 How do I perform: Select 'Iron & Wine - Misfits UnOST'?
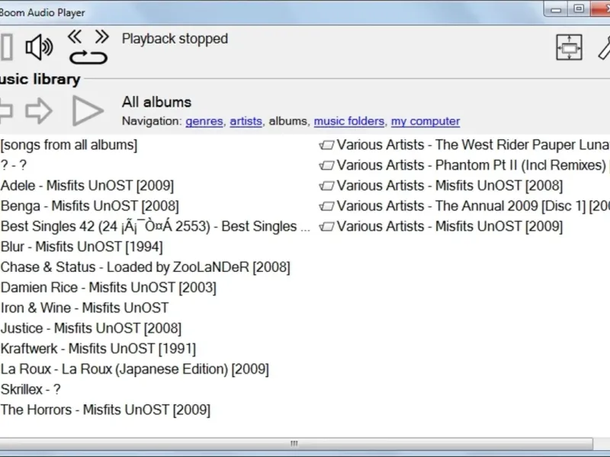point(85,308)
